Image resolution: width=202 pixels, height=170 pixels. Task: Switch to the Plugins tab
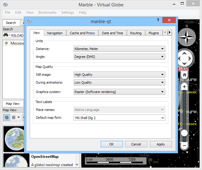coord(153,33)
